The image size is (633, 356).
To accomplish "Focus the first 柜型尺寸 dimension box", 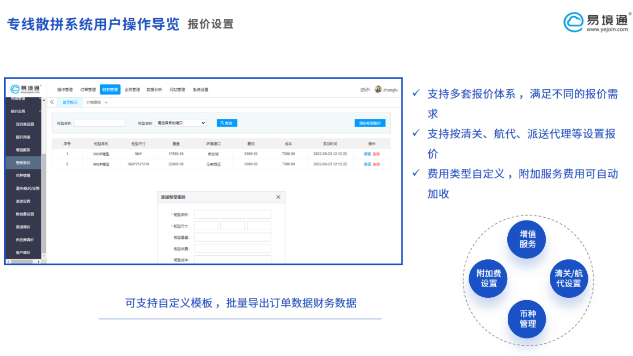I will [206, 226].
